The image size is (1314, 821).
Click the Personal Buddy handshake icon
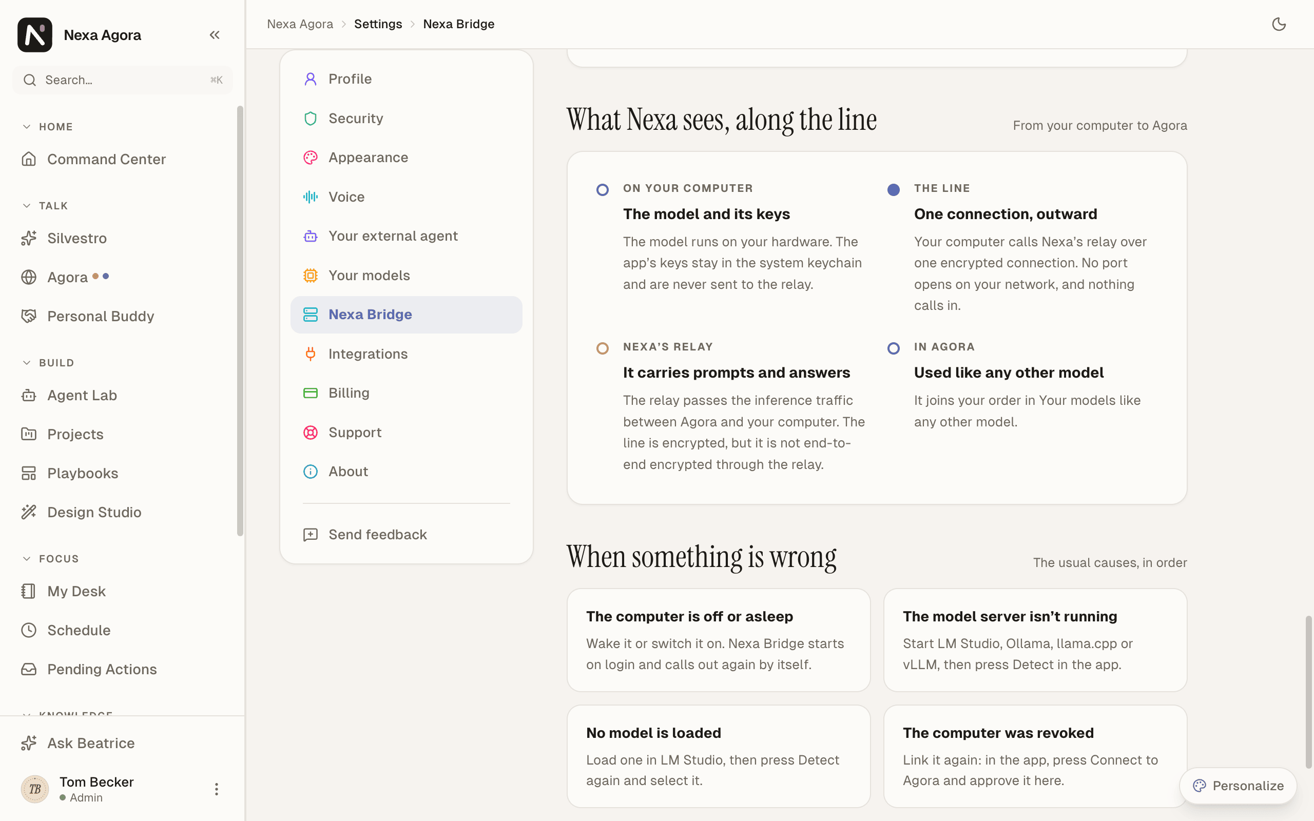[29, 316]
